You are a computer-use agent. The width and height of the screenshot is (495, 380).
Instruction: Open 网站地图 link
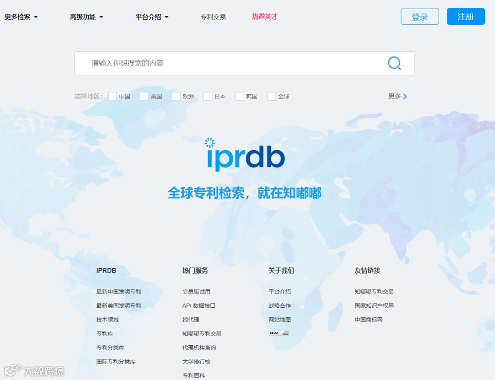click(280, 320)
